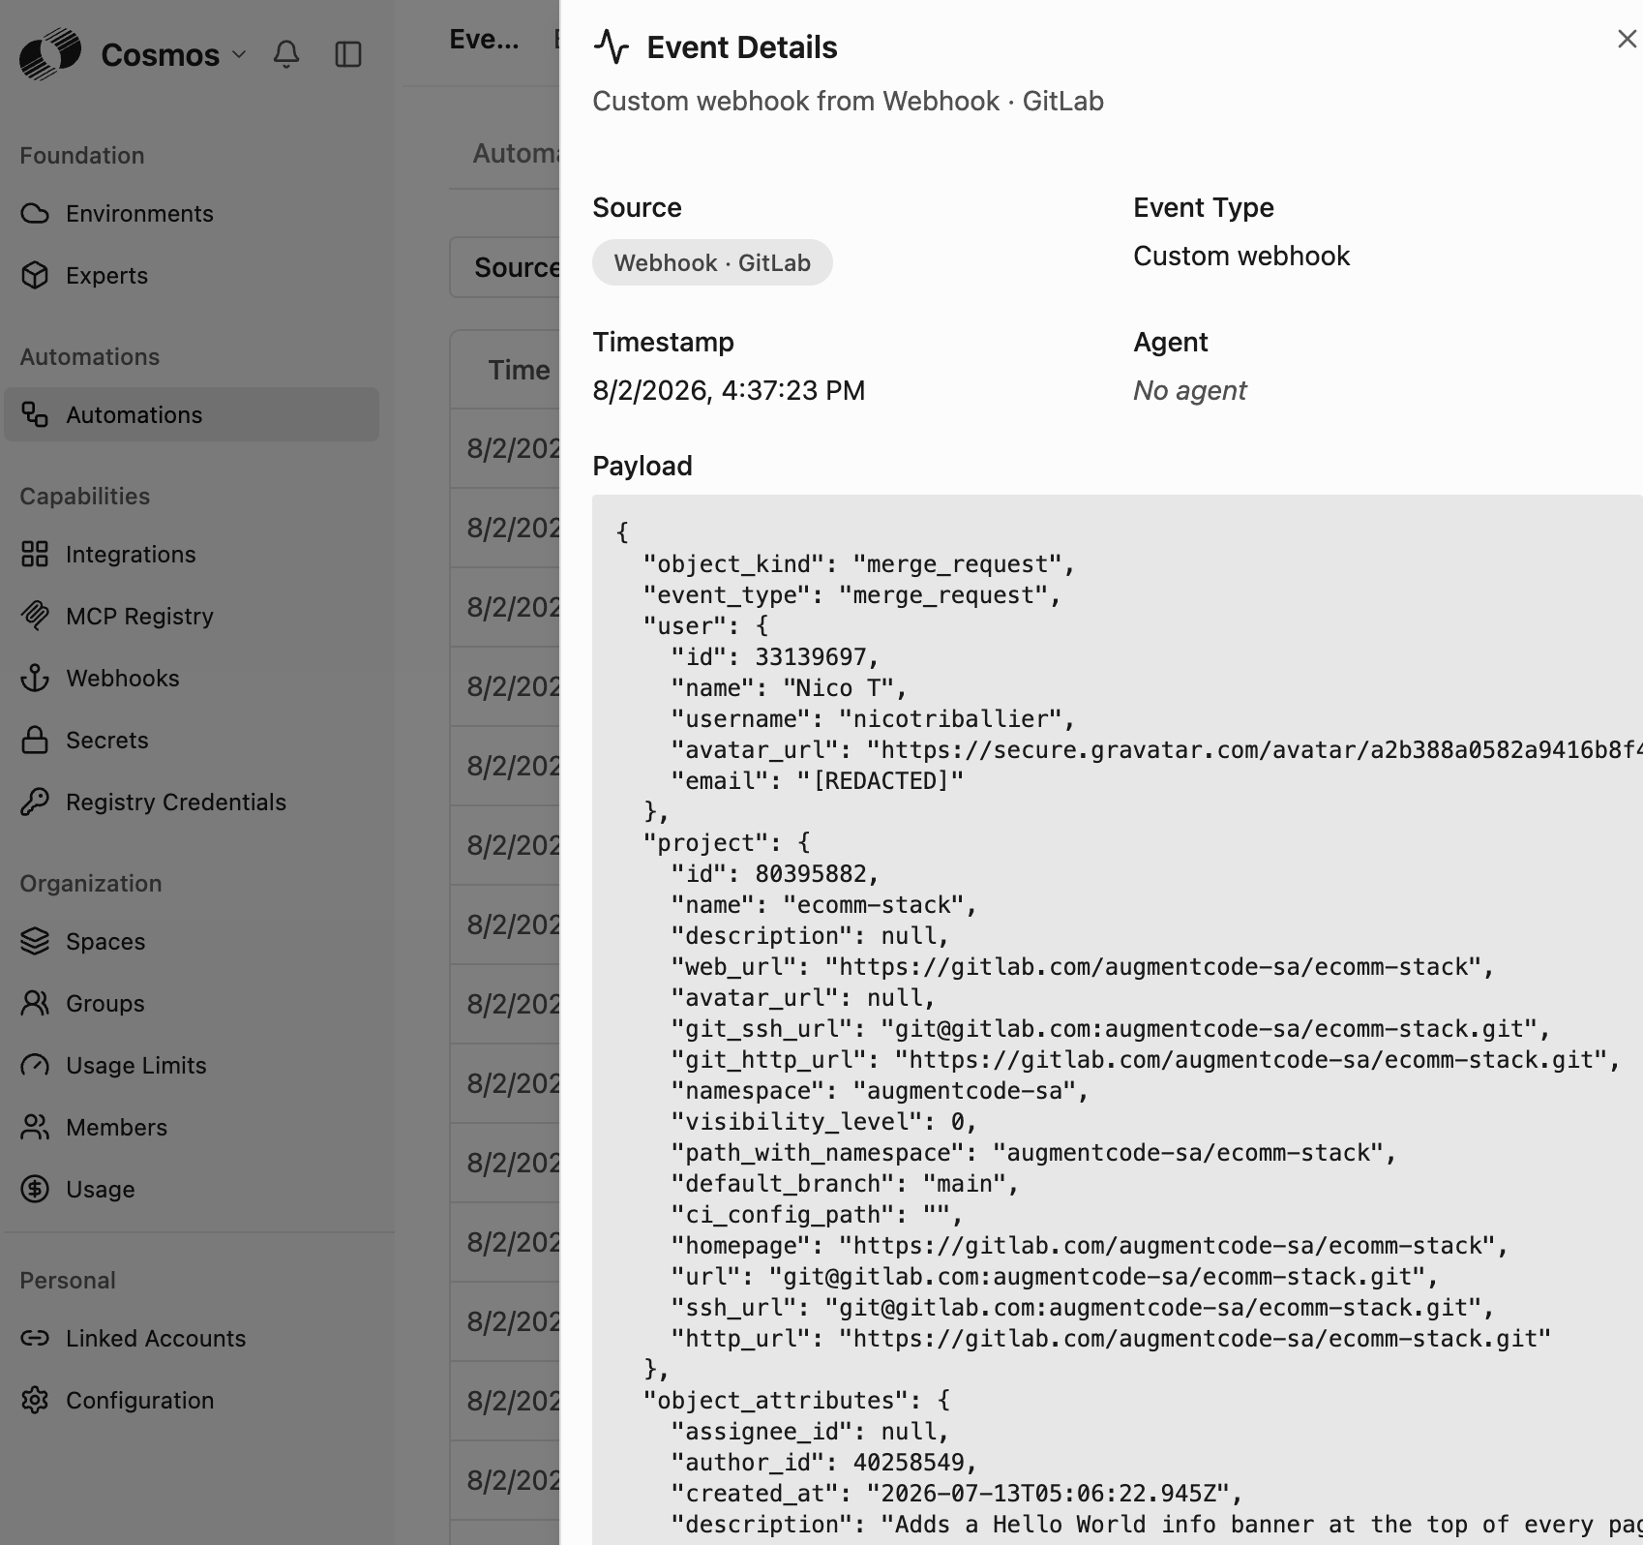This screenshot has height=1545, width=1643.
Task: Click the Webhooks anchor icon
Action: (x=35, y=679)
